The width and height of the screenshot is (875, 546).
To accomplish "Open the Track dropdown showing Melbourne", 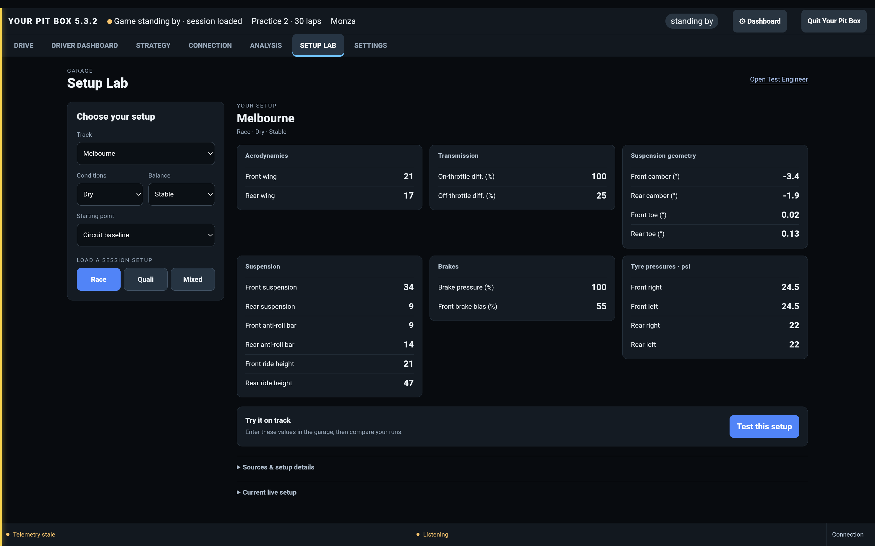I will tap(146, 153).
